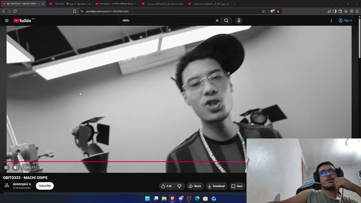Viewport: 361px width, 203px height.
Task: Share the OBITO333 video
Action: (x=195, y=186)
